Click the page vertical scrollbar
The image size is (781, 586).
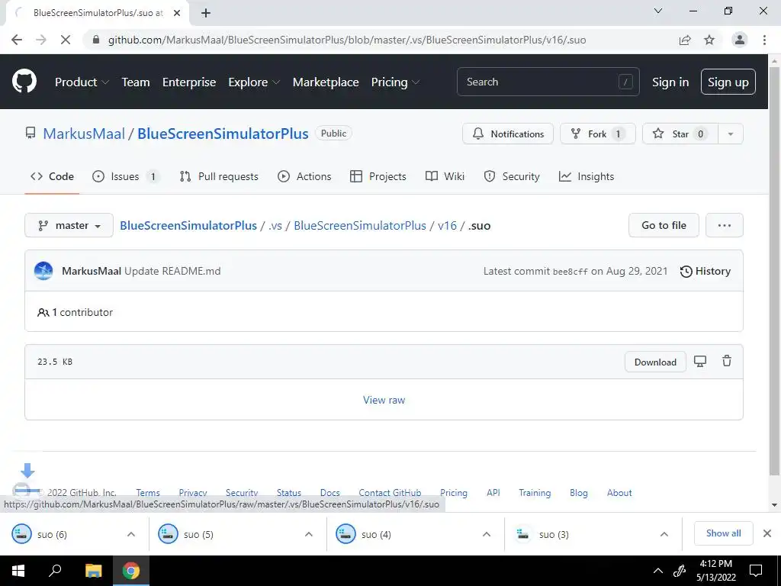coord(774,271)
